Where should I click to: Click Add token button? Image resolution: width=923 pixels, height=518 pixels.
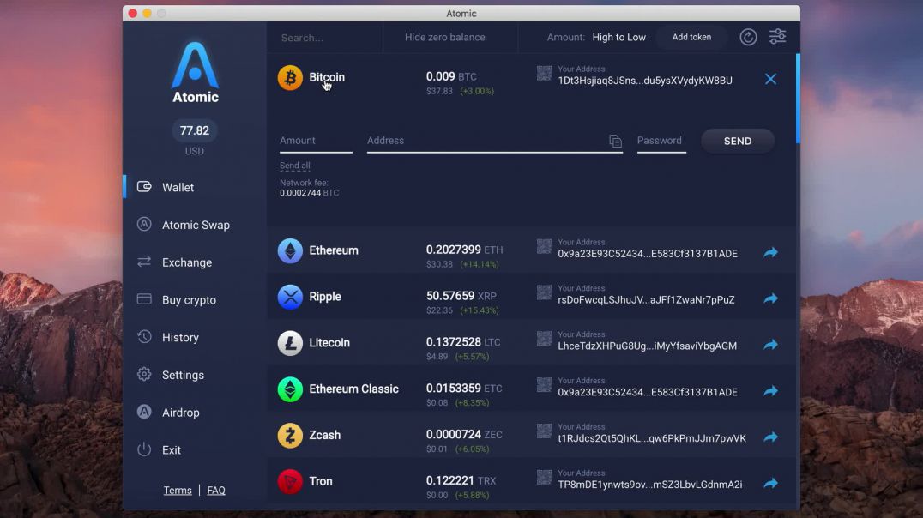[691, 37]
